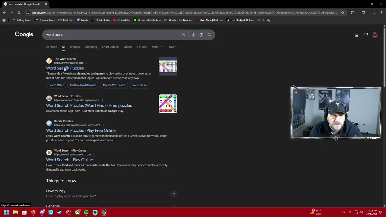The height and width of the screenshot is (217, 386).
Task: Reload the current page
Action: click(19, 13)
